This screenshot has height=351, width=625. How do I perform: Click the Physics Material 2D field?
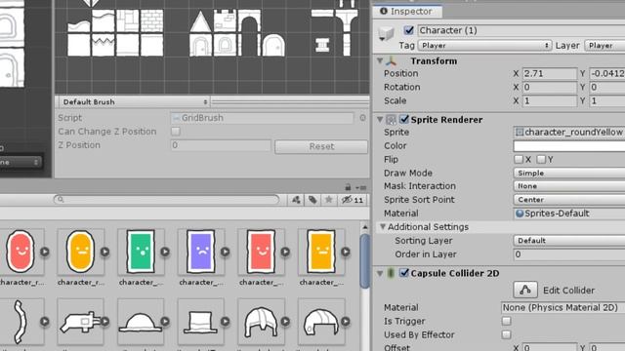(x=562, y=308)
